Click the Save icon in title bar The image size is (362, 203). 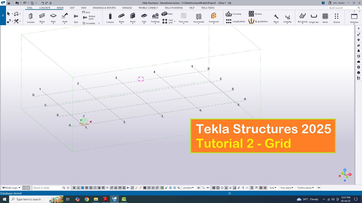(9, 3)
